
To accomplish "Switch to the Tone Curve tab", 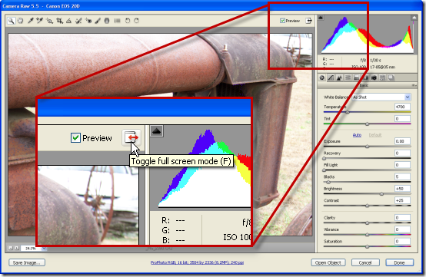I will point(331,78).
